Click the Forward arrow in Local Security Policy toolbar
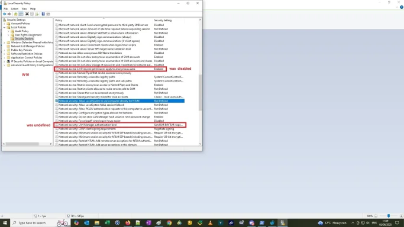 pyautogui.click(x=9, y=14)
